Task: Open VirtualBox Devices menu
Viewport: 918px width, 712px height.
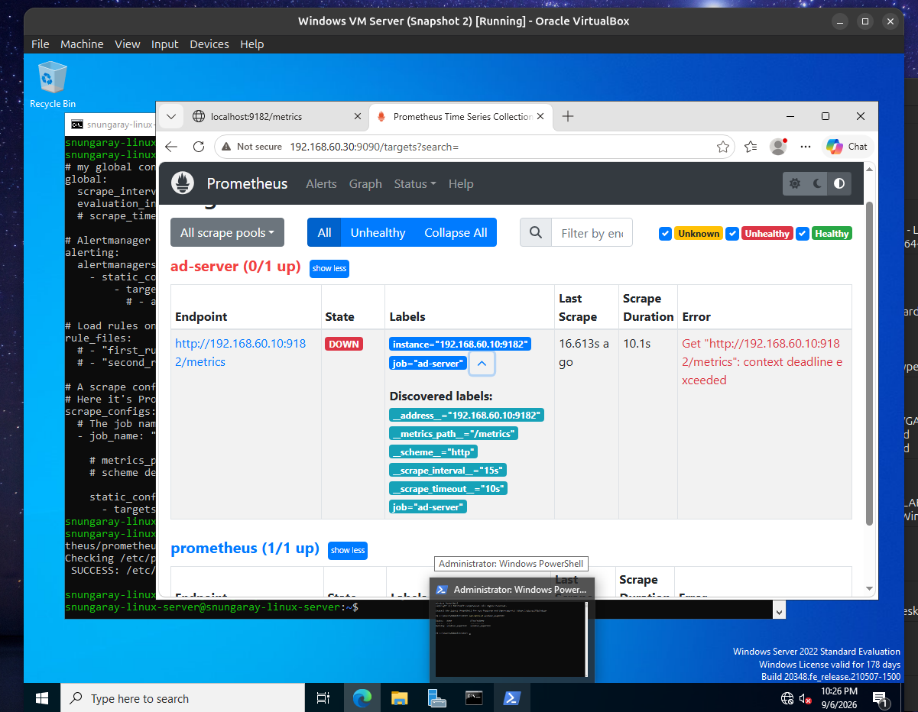Action: point(209,44)
